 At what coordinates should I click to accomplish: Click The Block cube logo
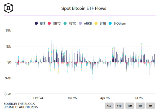click(8, 8)
